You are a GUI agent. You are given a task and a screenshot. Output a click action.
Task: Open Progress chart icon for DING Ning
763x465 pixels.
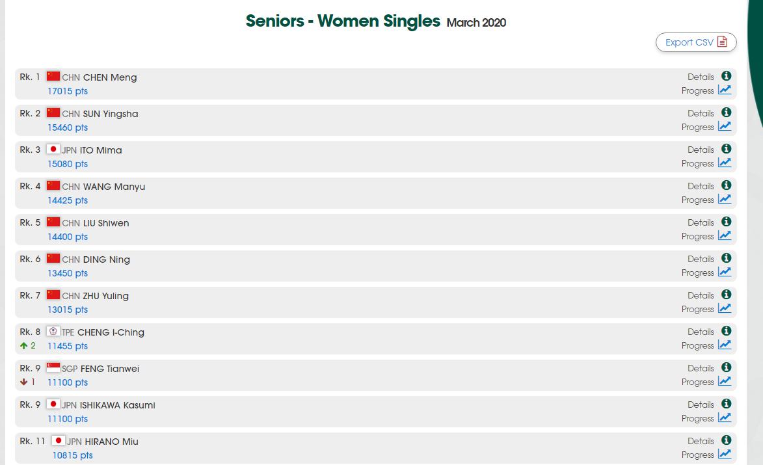tap(725, 272)
